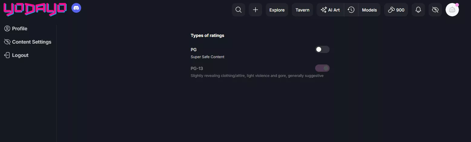This screenshot has height=142, width=471.
Task: Go to the Explore page
Action: coord(277,10)
